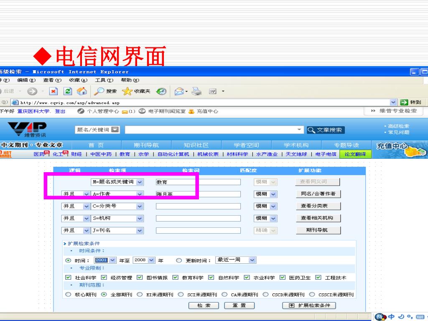428x321 pixels.
Task: Click the 同名/合著作者 button
Action: click(x=318, y=194)
